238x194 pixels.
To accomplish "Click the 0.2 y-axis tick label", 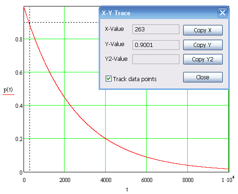I will [x=19, y=139].
